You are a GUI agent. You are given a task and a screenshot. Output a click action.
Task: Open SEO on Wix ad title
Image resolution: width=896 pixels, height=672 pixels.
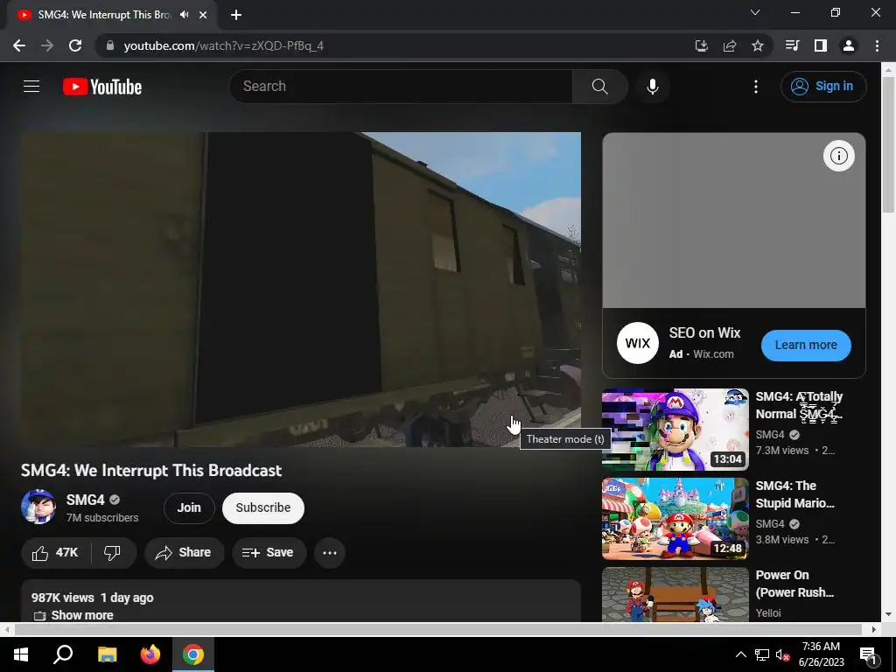[704, 332]
